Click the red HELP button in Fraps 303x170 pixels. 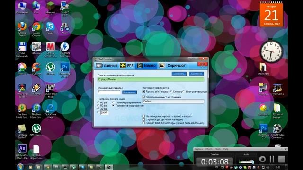pos(202,64)
